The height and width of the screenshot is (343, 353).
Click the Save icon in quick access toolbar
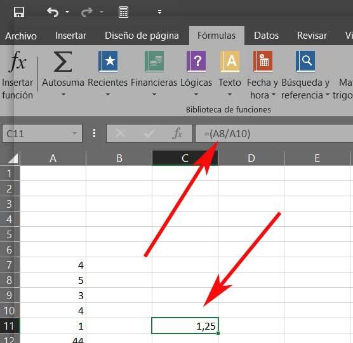pyautogui.click(x=19, y=12)
